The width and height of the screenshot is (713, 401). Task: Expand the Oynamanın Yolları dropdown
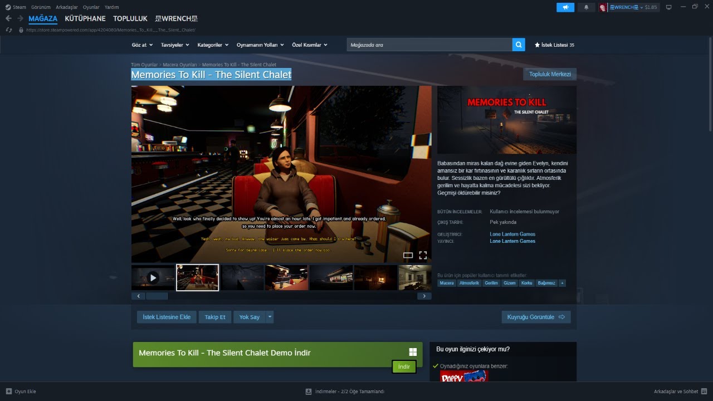point(260,45)
